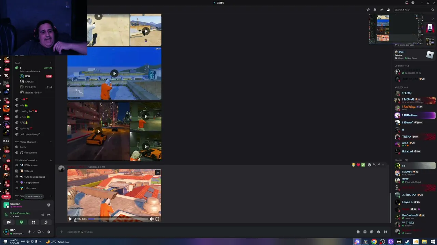Open the Welcome channel

(x=33, y=165)
